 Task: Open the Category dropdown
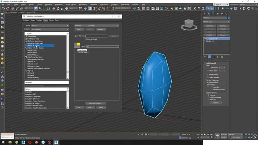[x=50, y=29]
